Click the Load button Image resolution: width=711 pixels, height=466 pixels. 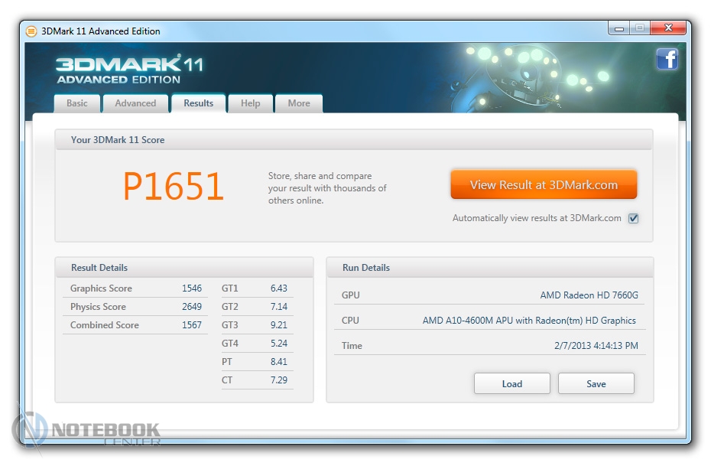pos(511,384)
